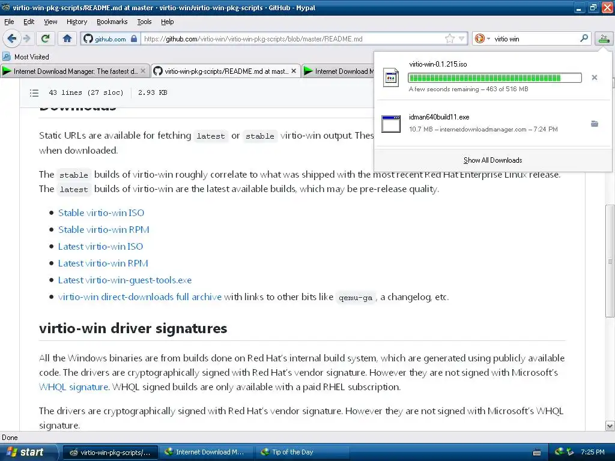Click the address bar URL field

(292, 38)
